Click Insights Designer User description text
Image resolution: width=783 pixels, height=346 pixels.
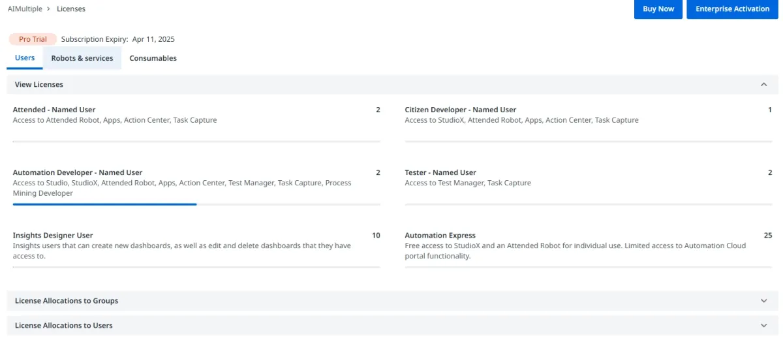tap(182, 251)
